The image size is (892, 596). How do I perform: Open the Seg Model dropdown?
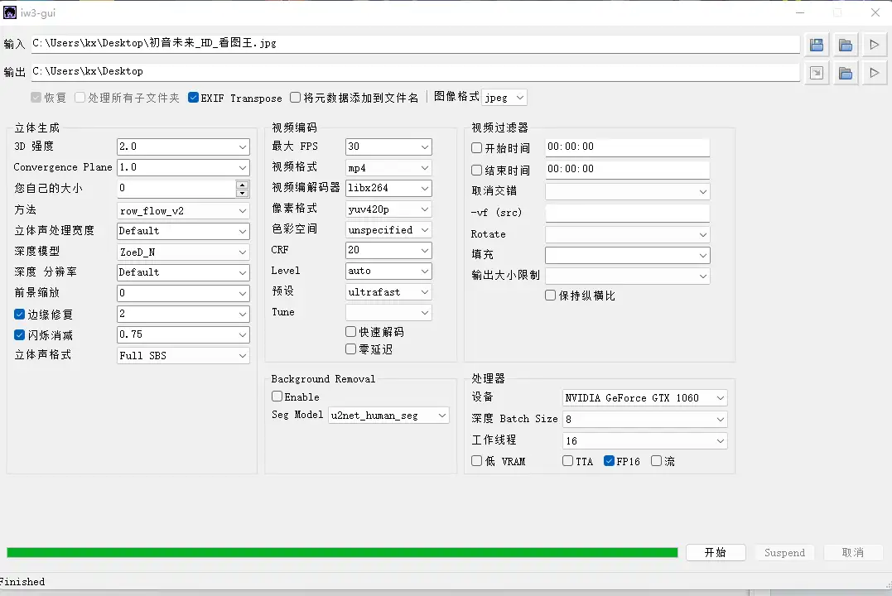point(389,416)
